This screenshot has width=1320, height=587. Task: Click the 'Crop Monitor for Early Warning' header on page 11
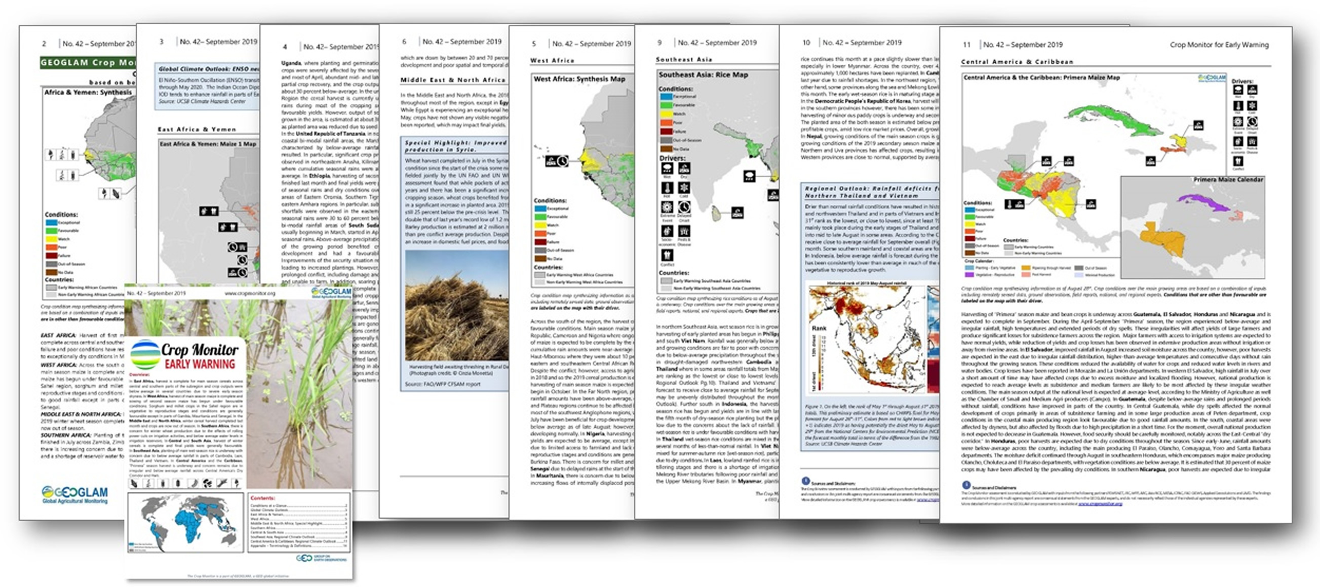tap(1219, 45)
